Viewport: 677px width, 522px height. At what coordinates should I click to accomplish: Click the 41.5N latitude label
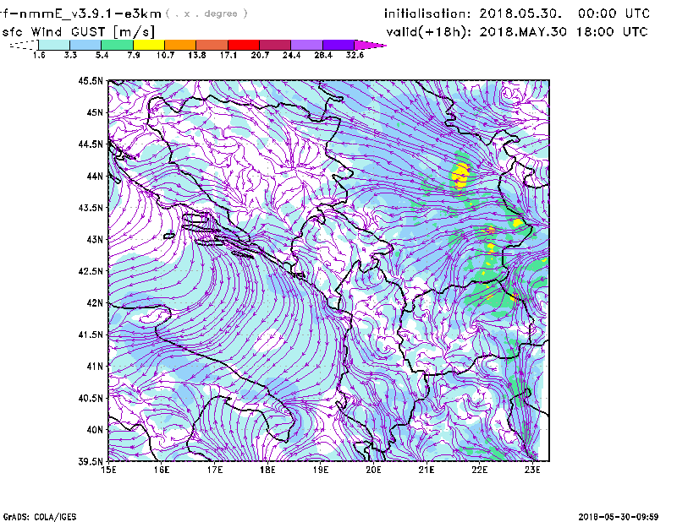coord(91,334)
